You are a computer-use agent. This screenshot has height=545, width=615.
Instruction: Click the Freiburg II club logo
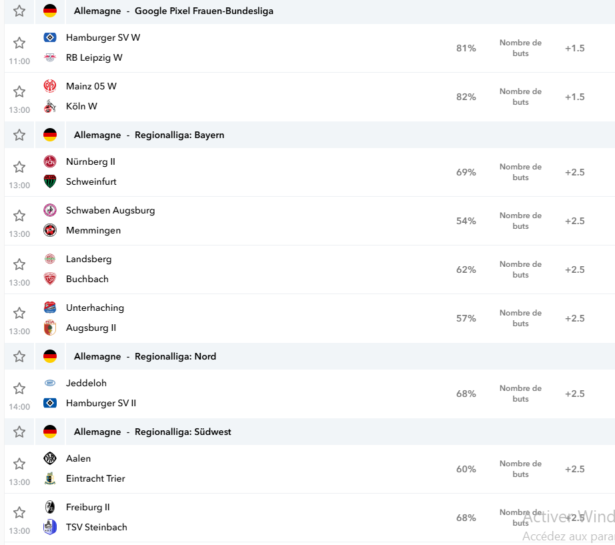click(x=50, y=506)
